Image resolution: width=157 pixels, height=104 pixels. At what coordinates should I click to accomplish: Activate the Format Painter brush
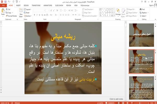(x=12, y=16)
